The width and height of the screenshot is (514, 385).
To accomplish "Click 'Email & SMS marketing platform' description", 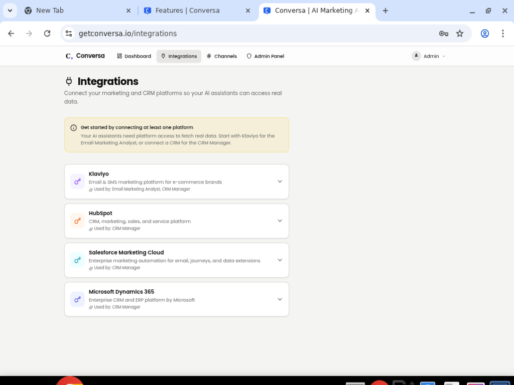I will pyautogui.click(x=156, y=182).
